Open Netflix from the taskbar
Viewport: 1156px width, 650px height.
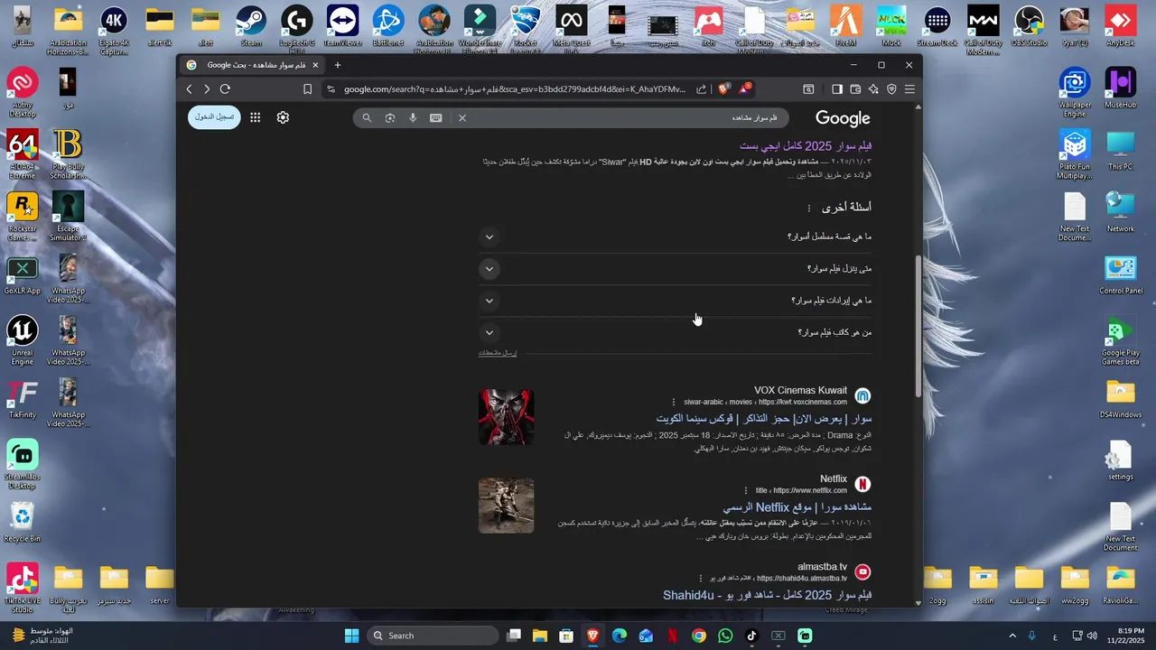click(x=672, y=636)
